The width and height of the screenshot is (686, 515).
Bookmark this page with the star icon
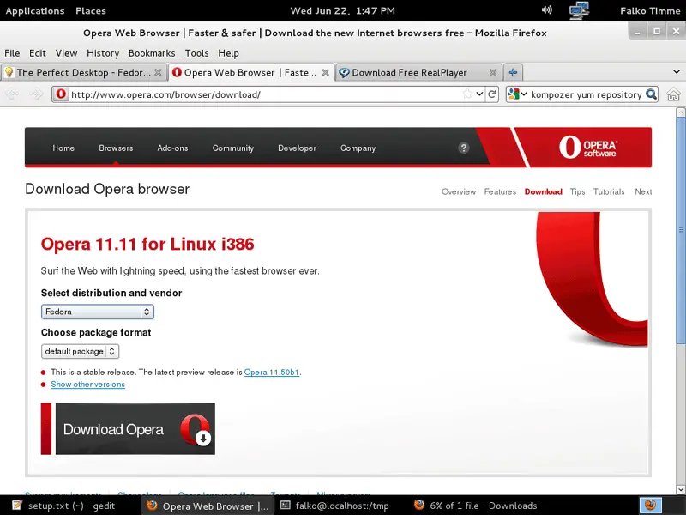[467, 94]
